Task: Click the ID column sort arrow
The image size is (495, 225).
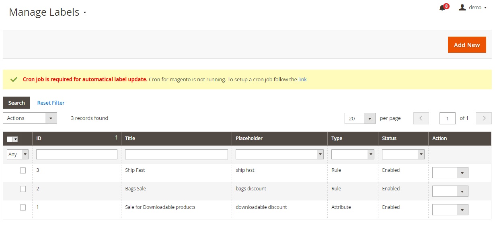Action: tap(116, 138)
